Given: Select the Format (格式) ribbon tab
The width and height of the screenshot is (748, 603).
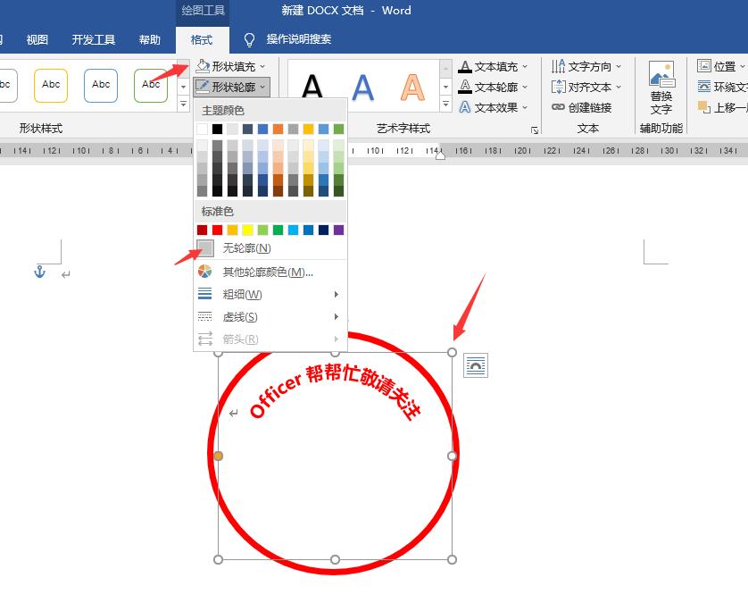Looking at the screenshot, I should coord(202,39).
